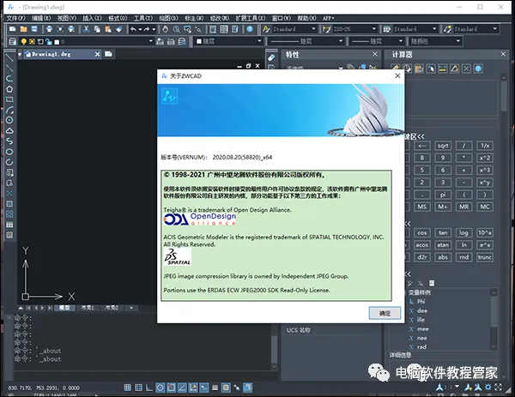The width and height of the screenshot is (515, 397).
Task: Click the calculator Angle triangle icon
Action: [455, 69]
